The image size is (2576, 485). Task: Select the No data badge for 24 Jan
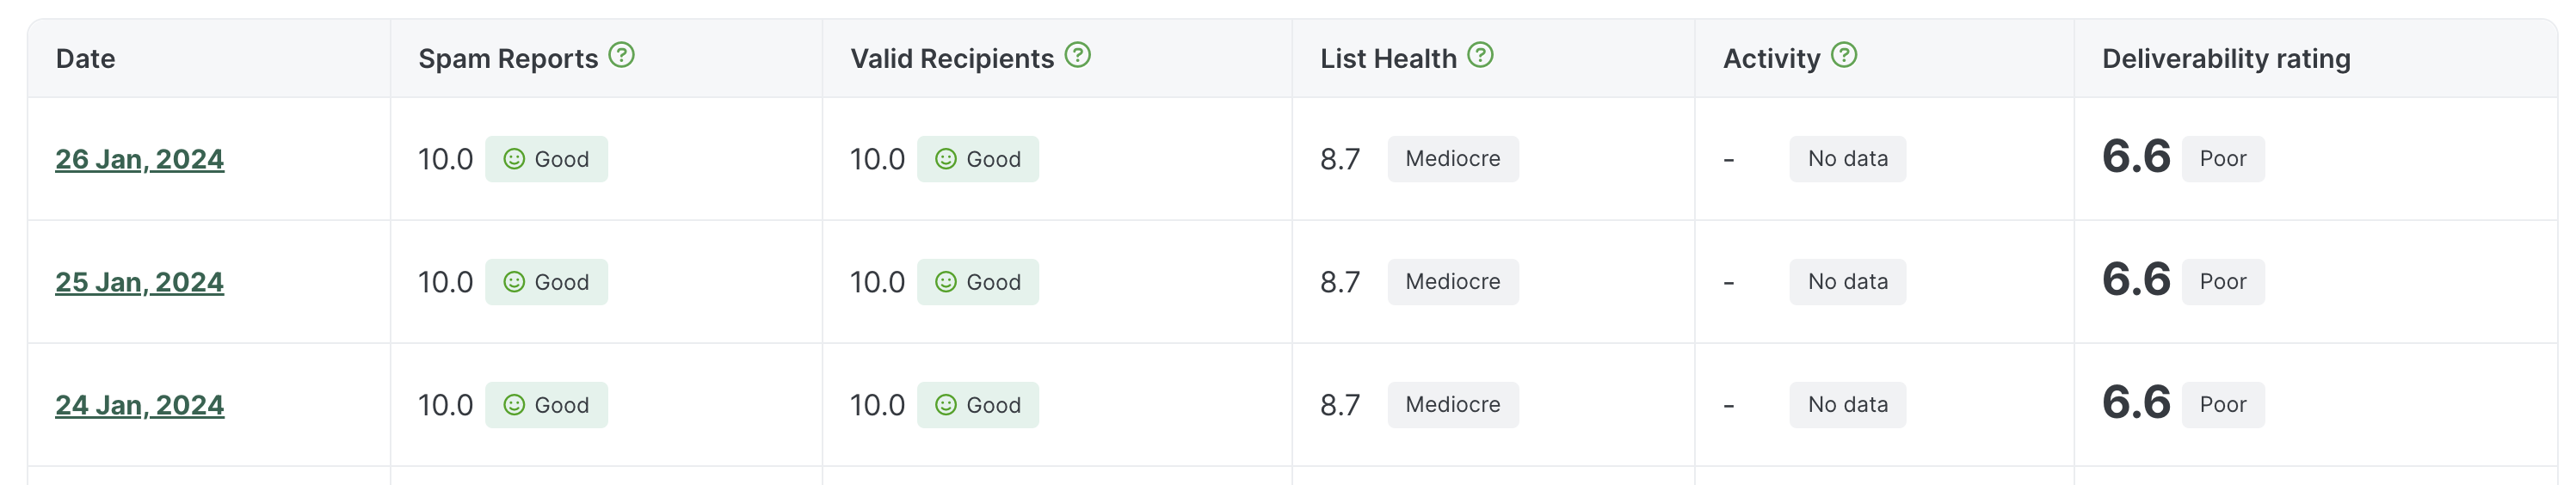[1847, 405]
